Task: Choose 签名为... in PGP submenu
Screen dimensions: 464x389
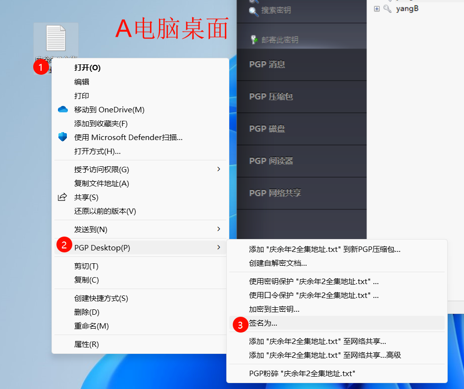Action: [x=337, y=323]
